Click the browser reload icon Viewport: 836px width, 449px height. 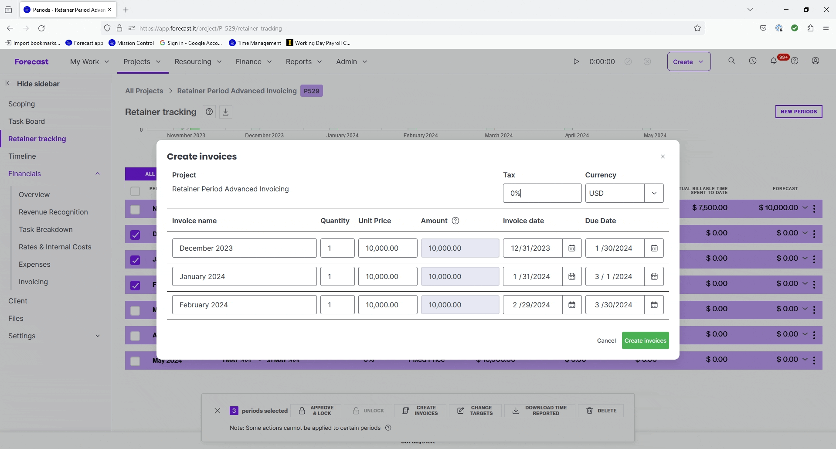click(x=41, y=28)
